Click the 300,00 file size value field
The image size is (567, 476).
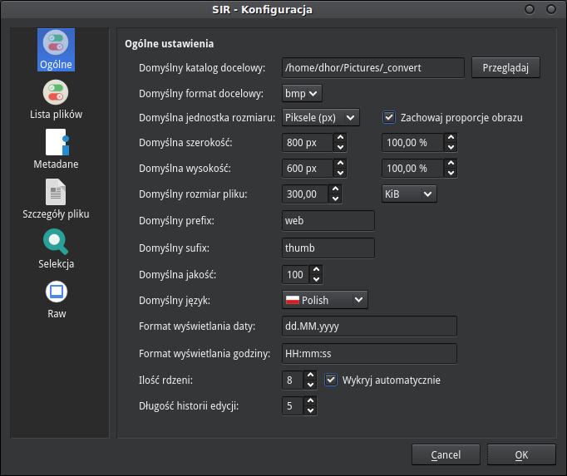(305, 194)
